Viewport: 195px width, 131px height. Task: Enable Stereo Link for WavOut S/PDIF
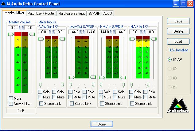tap(72, 104)
